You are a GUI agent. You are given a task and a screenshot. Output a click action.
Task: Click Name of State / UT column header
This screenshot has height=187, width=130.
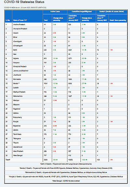point(20,20)
